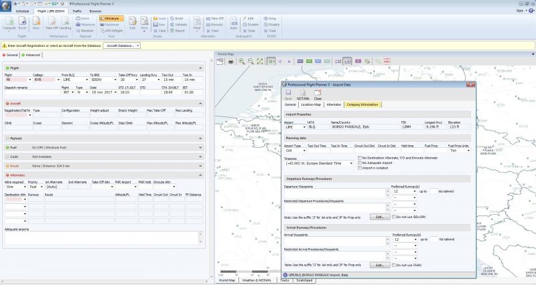Open Alternates tab in Airport Data
Screen dimensions: 536x285
(334, 105)
